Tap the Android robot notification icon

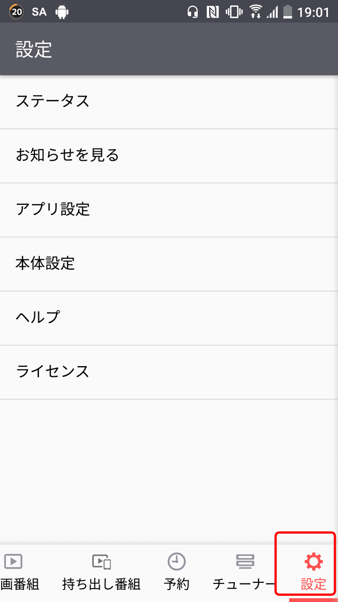tap(62, 12)
